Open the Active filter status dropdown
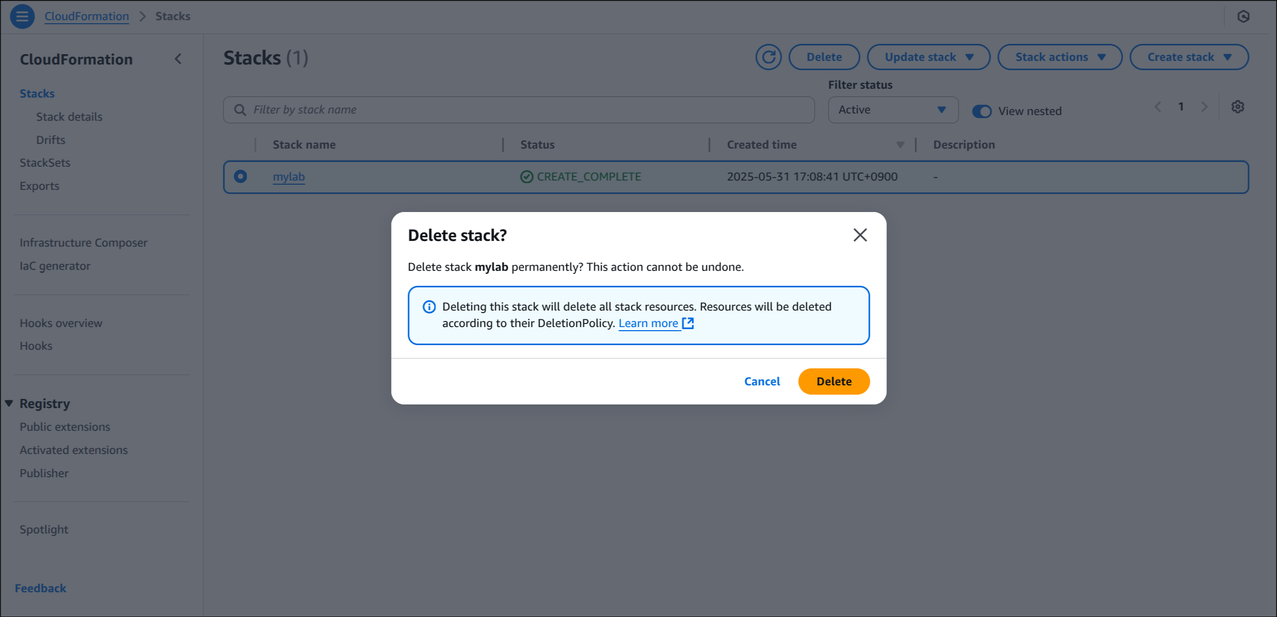Viewport: 1277px width, 617px height. [x=893, y=110]
